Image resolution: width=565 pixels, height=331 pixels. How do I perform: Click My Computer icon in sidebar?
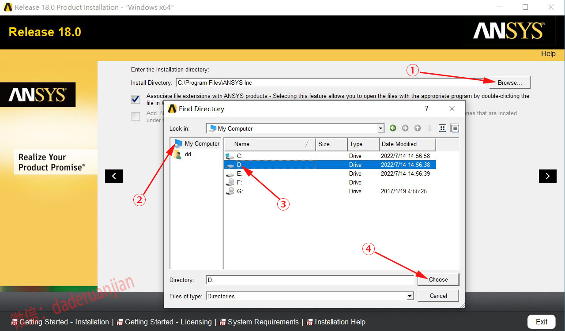click(178, 143)
